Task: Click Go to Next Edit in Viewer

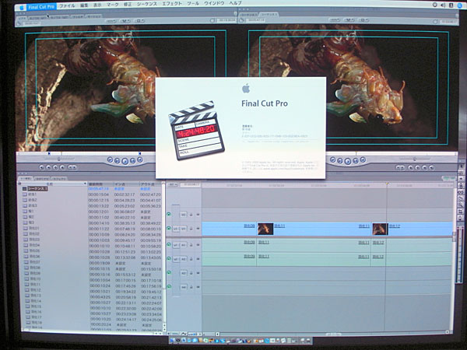Action: [x=139, y=159]
